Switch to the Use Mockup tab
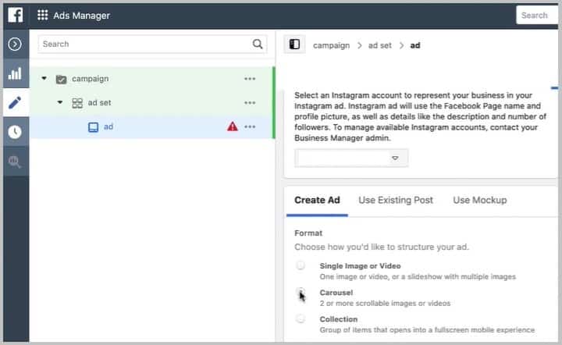The height and width of the screenshot is (345, 562). [x=479, y=200]
